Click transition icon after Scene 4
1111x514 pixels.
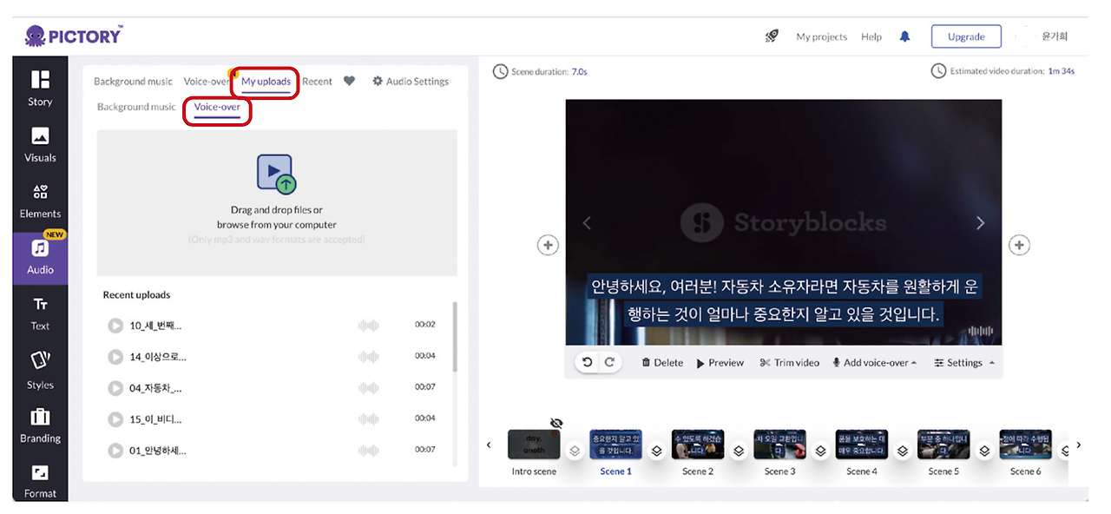point(903,451)
